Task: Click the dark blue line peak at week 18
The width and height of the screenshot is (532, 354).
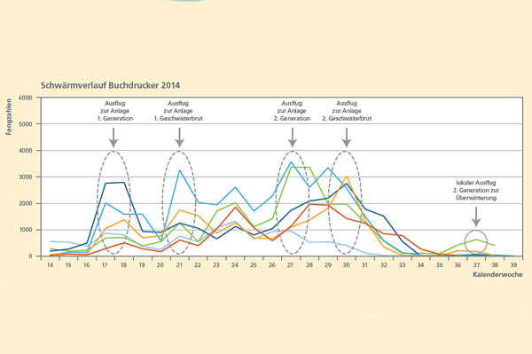Action: point(123,182)
